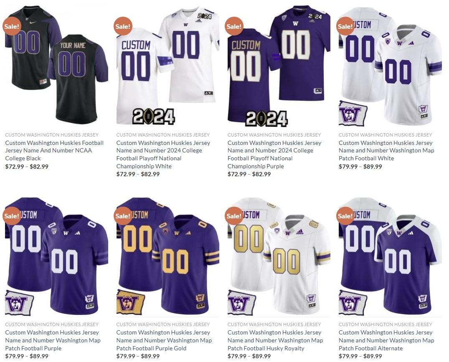Click category label above Husky Royalty jersey

pos(274,324)
